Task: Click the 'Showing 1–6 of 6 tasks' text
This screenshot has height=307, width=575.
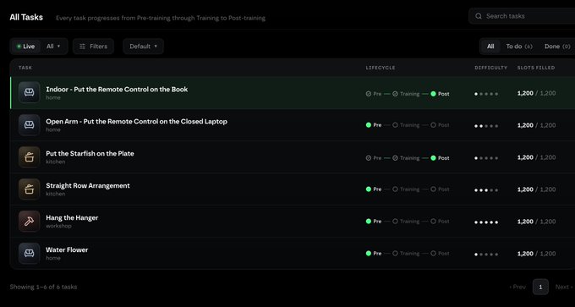Action: 43,287
